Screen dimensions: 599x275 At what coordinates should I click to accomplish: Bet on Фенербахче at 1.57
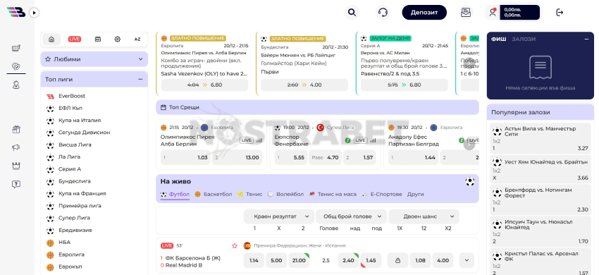tap(359, 157)
